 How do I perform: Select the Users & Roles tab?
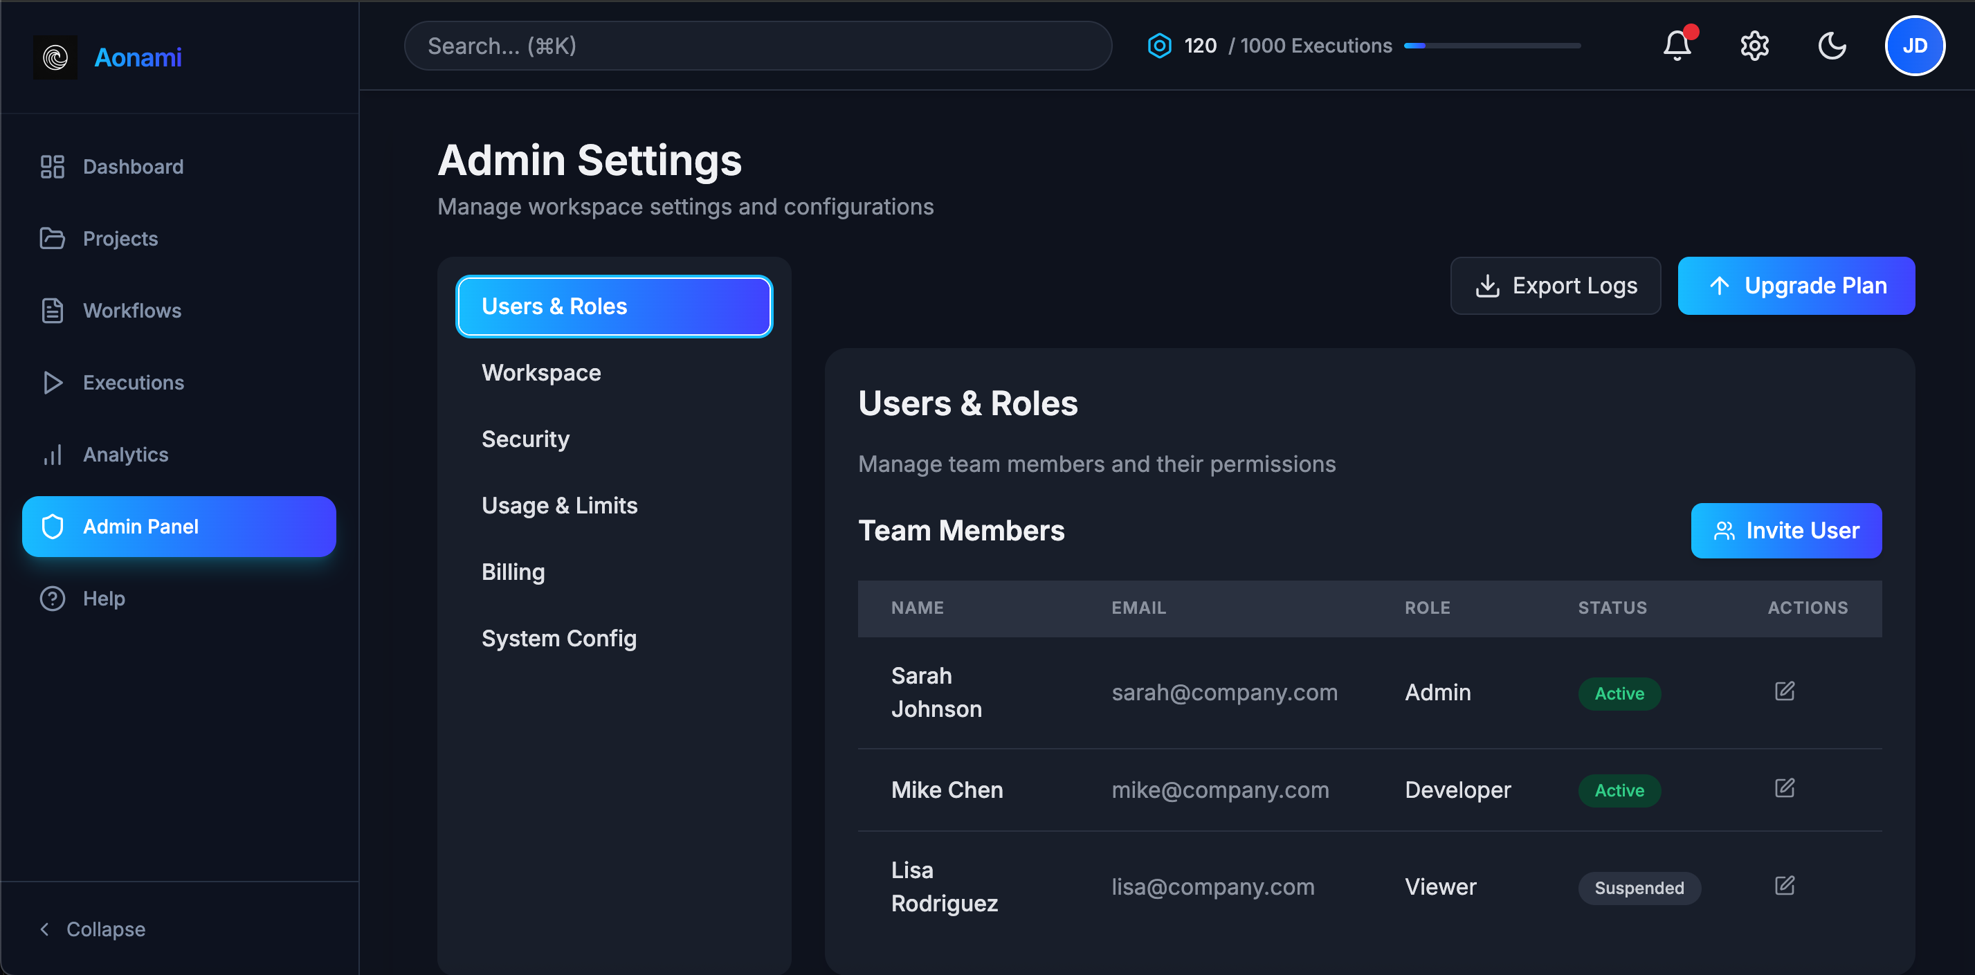(x=614, y=306)
